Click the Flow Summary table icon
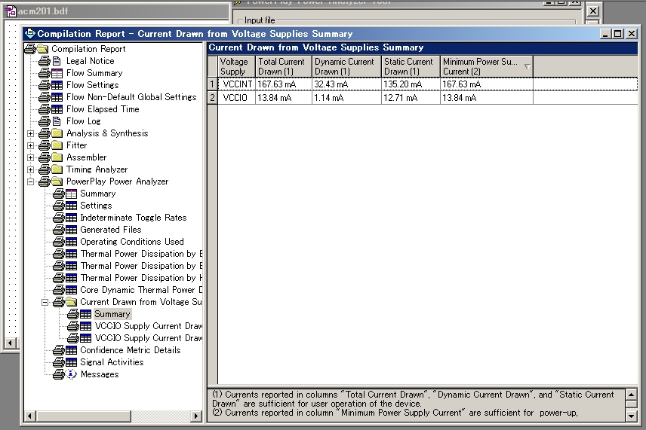The width and height of the screenshot is (646, 430). click(x=56, y=73)
